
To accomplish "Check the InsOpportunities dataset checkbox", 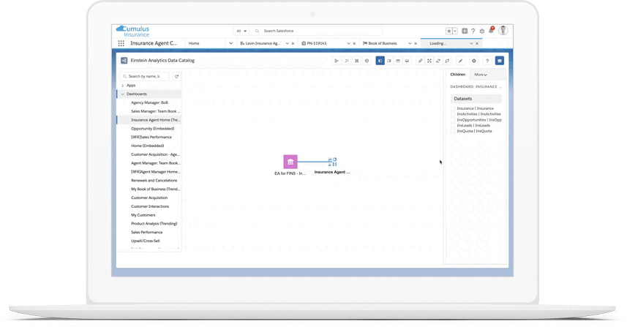I will point(453,119).
